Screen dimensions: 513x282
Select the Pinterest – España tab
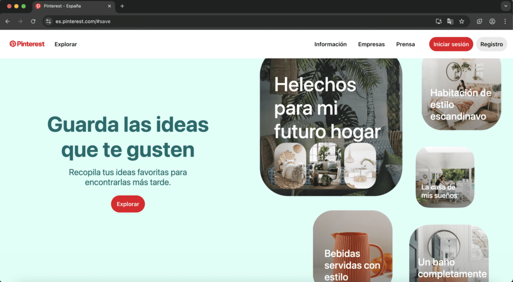point(74,6)
